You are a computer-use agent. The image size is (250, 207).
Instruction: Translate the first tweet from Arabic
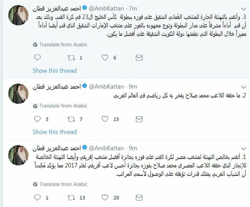tap(60, 45)
